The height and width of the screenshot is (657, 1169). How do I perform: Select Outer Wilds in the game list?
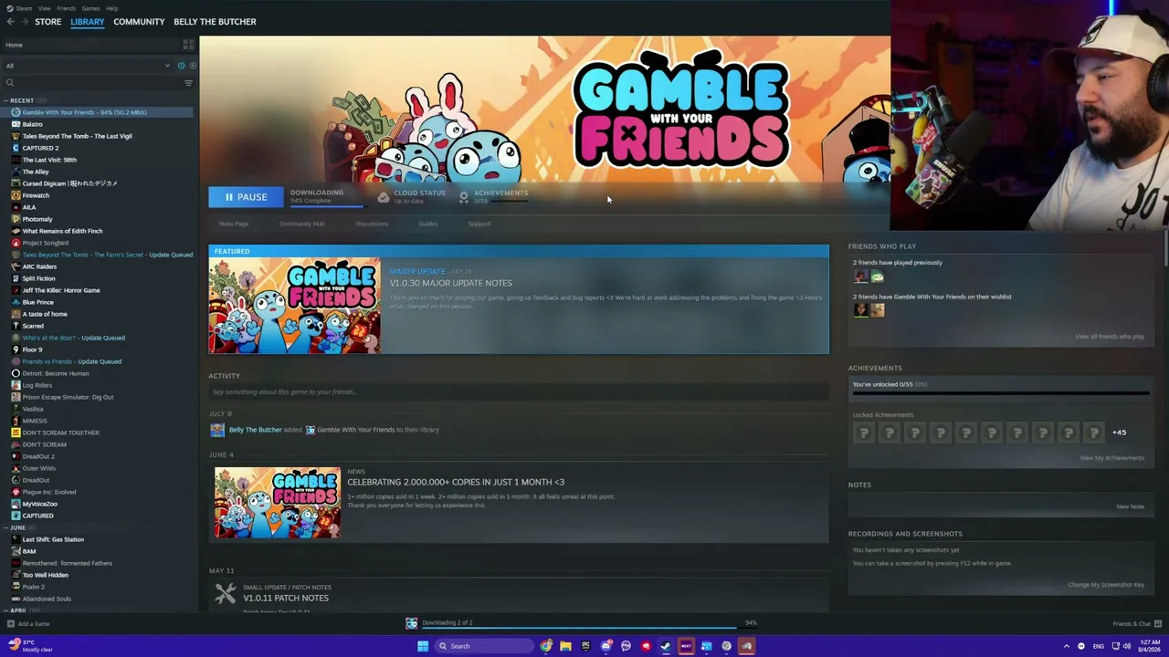pos(38,468)
